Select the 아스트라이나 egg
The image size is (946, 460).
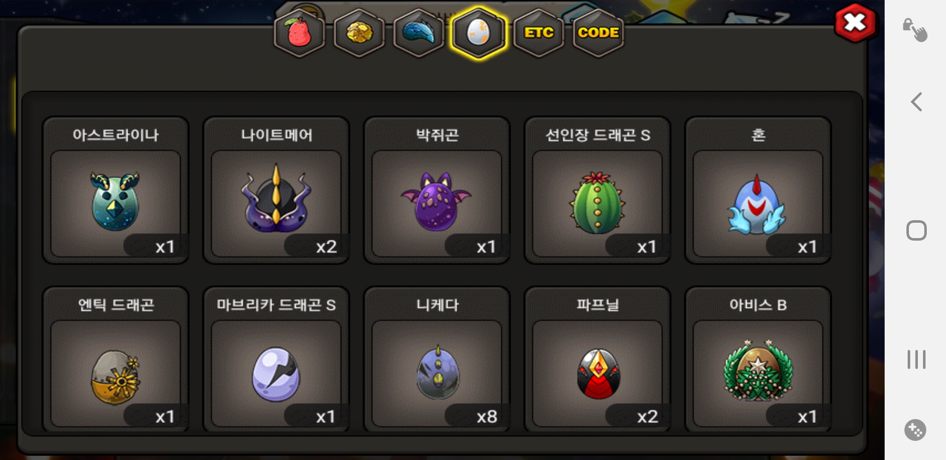[x=115, y=190]
